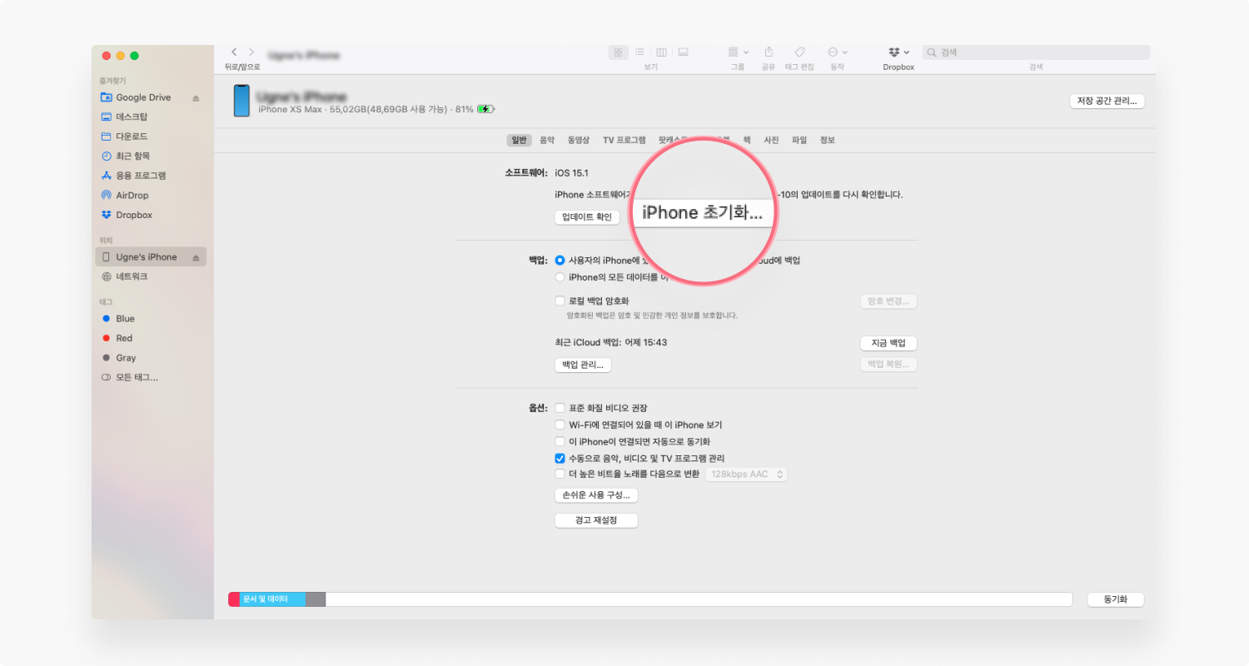Click the 손쉬운 사용 구성 button
Viewport: 1249px width, 666px height.
click(596, 495)
